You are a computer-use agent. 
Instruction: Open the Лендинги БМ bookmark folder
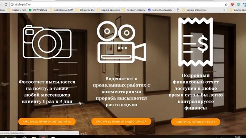(x=85, y=10)
